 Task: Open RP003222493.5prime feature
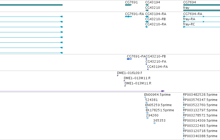tap(200, 126)
